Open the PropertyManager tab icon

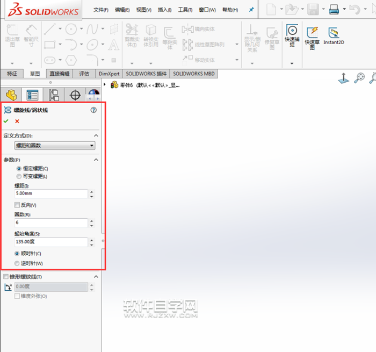tap(32, 95)
